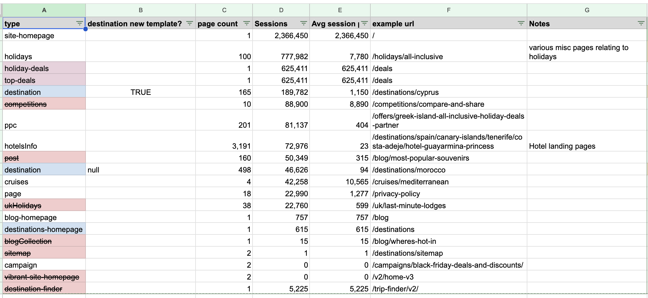648x298 pixels.
Task: Select the 'holiday-deals' cell
Action: point(44,68)
